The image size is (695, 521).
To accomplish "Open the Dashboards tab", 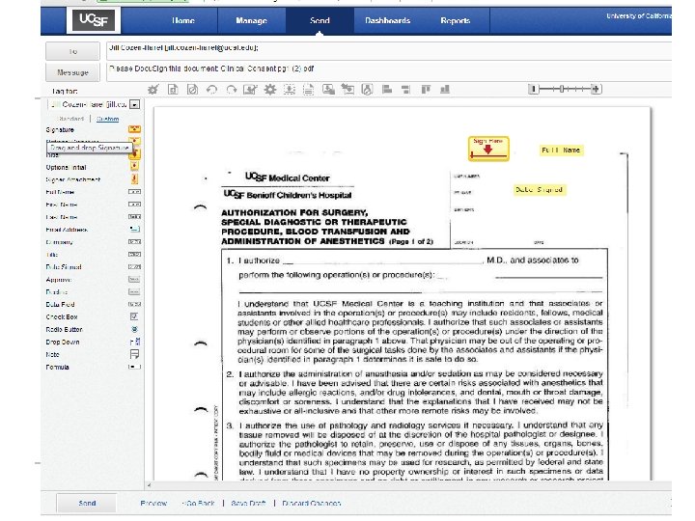I will pyautogui.click(x=387, y=20).
